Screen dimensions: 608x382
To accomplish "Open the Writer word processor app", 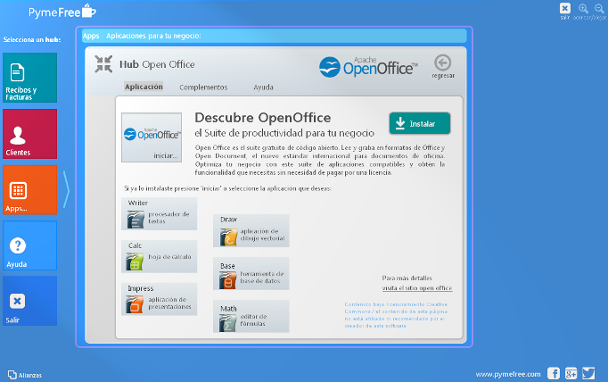I will point(160,214).
